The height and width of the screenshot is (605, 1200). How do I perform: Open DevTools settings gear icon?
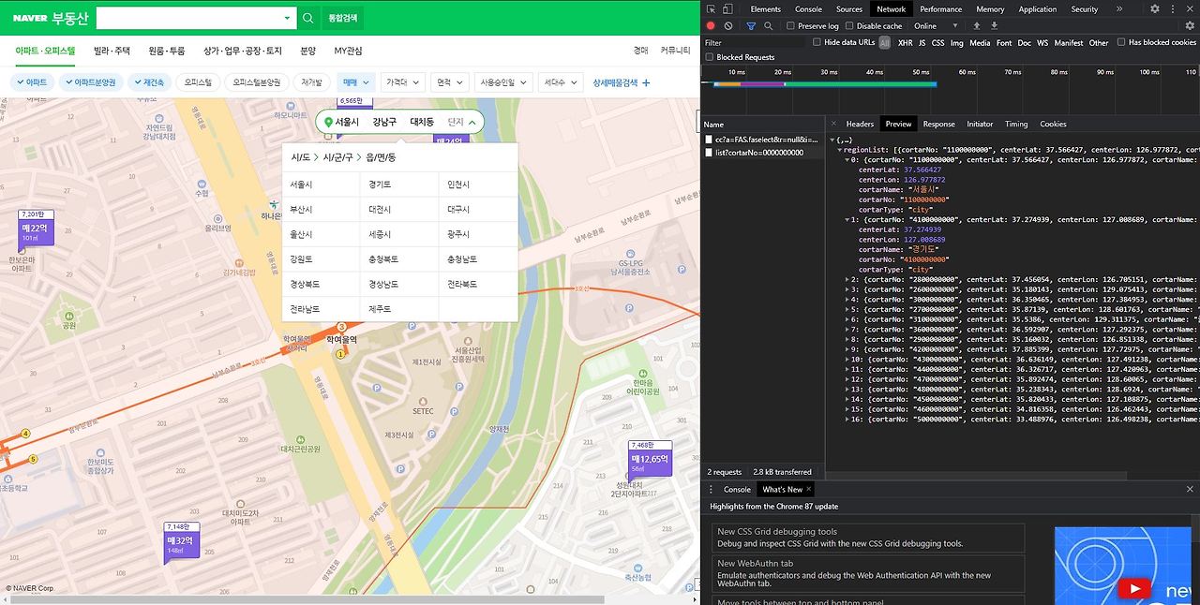[1155, 8]
